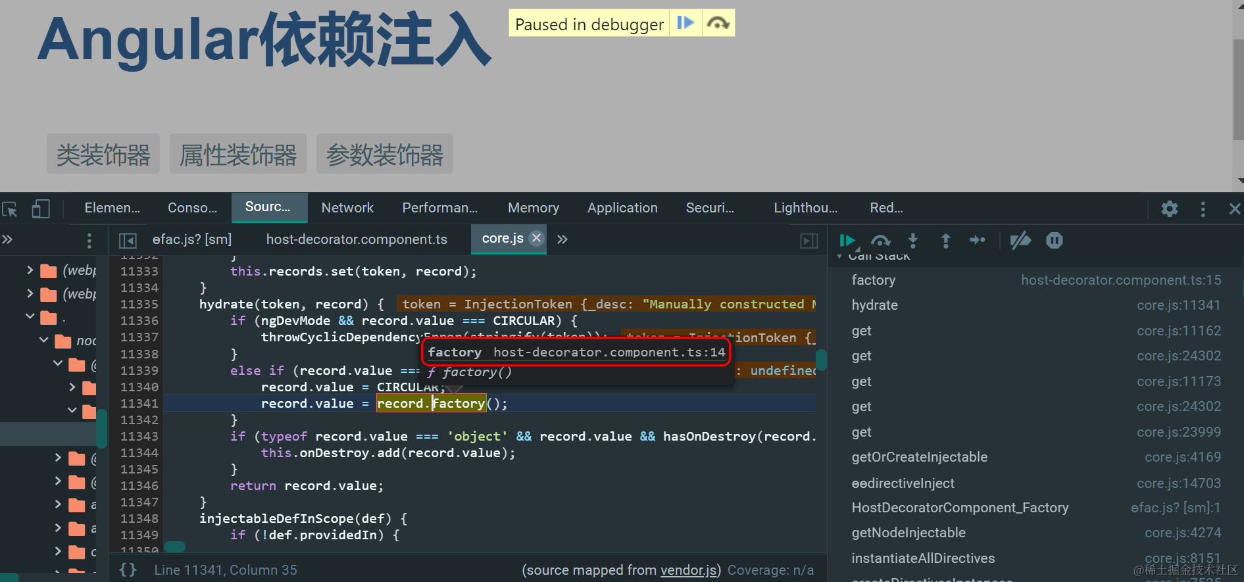Click the 属性装饰器 button

point(238,154)
